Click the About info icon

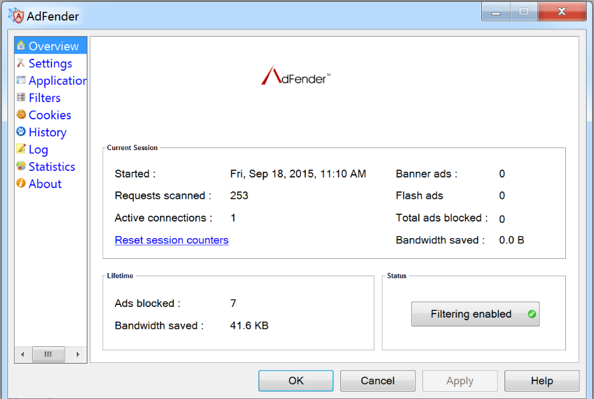pos(21,183)
